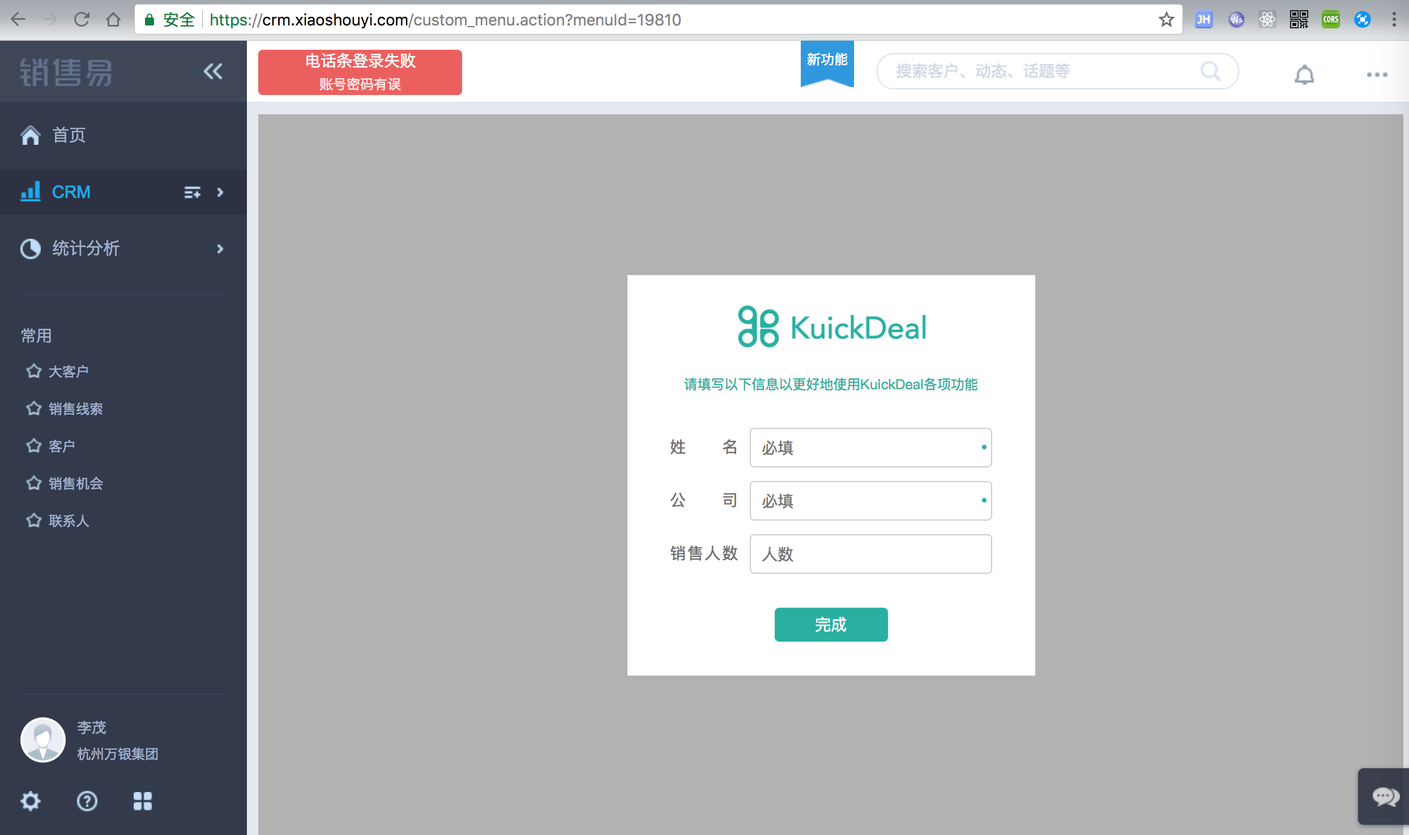Click the 姓名 input field

[x=870, y=447]
